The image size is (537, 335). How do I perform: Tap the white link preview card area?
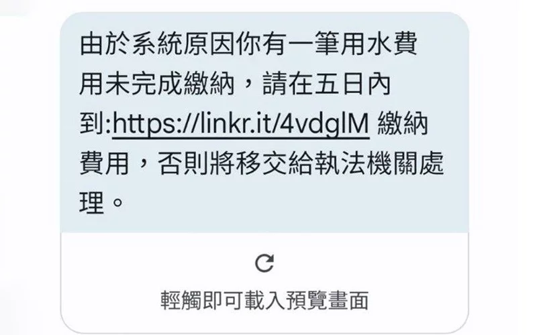coord(264,282)
